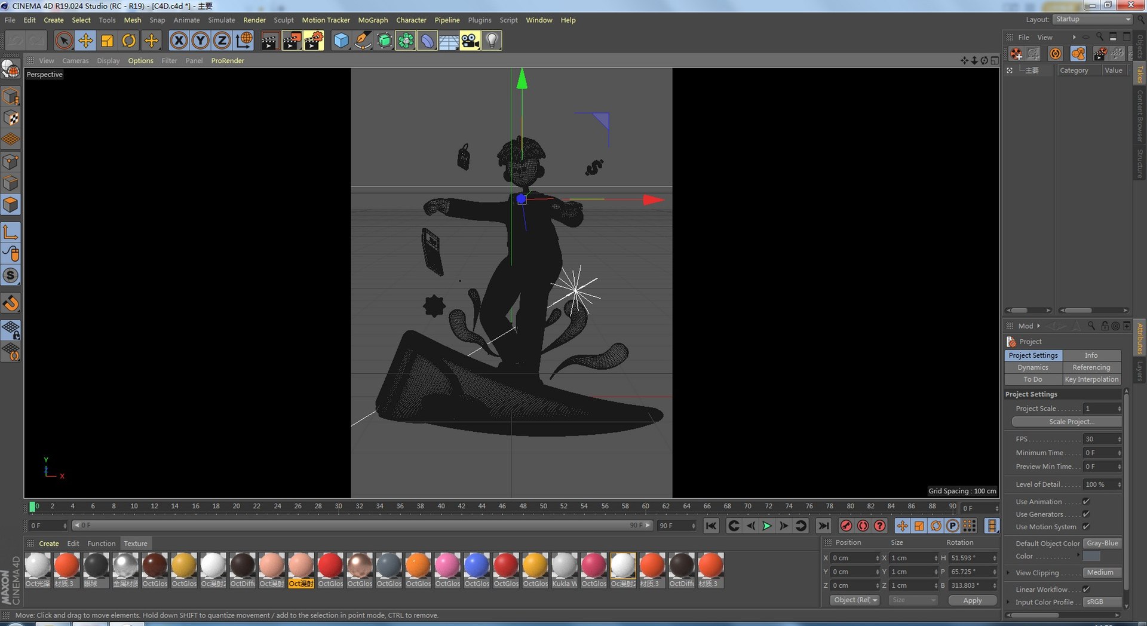Toggle Snap S icon in left palette
Screen dimensions: 1147x626
[11, 275]
